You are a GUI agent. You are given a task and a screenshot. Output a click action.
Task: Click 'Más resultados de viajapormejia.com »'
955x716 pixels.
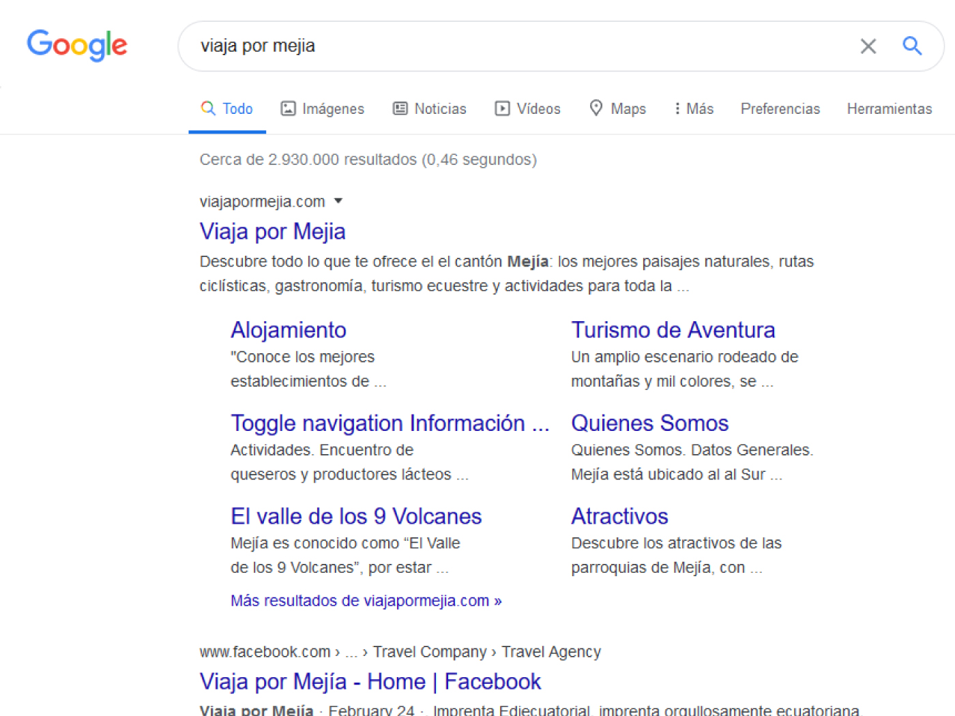(366, 601)
